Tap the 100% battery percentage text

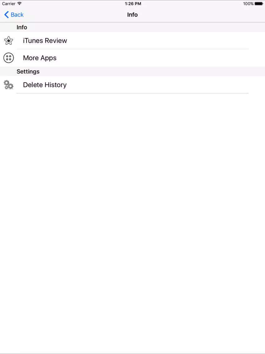[x=248, y=4]
